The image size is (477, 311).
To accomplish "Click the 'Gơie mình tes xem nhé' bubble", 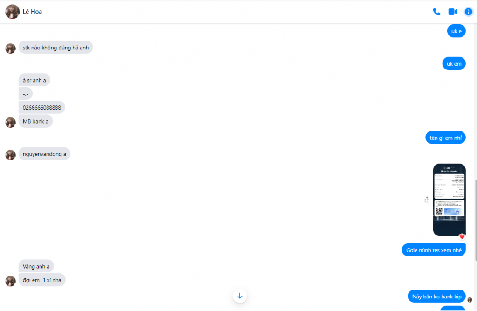I will (434, 250).
